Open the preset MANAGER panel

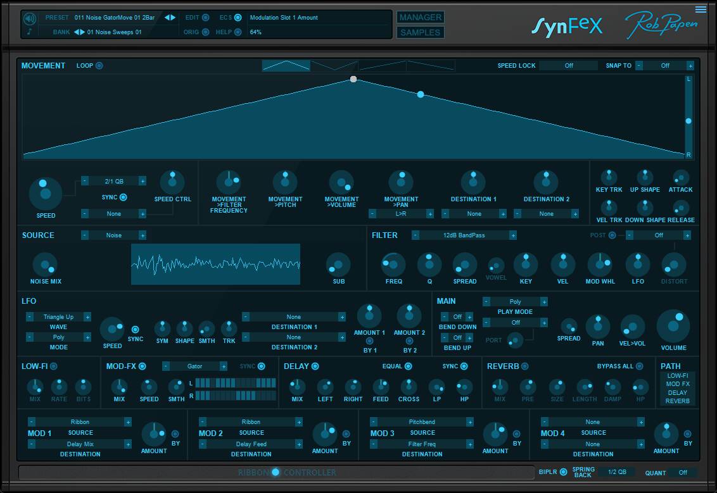(420, 17)
